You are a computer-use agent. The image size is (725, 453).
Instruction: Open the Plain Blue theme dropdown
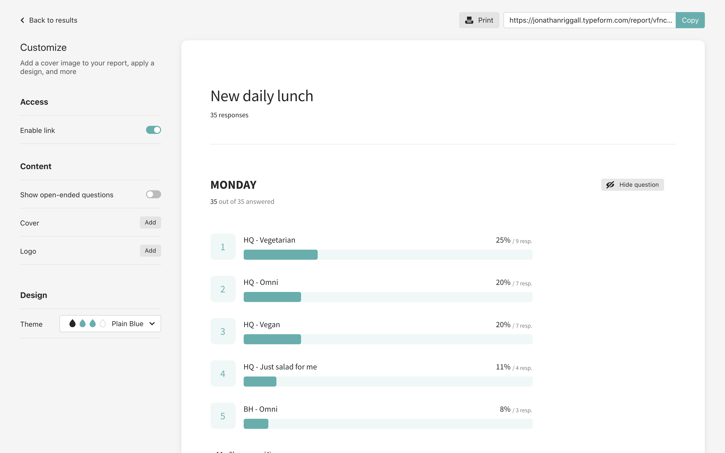click(x=110, y=324)
